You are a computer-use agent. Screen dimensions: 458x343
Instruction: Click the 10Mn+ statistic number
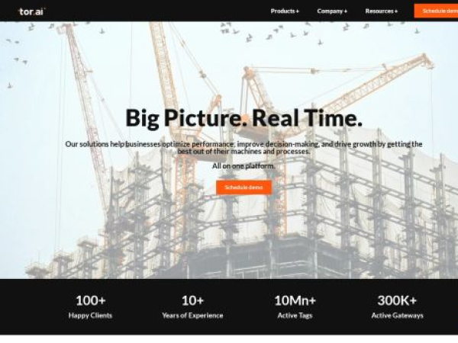point(295,300)
